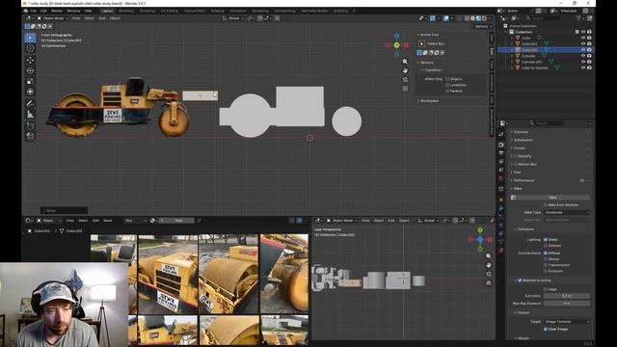The width and height of the screenshot is (617, 347).
Task: Toggle the Diffuse contribution checkbox
Action: (x=546, y=253)
